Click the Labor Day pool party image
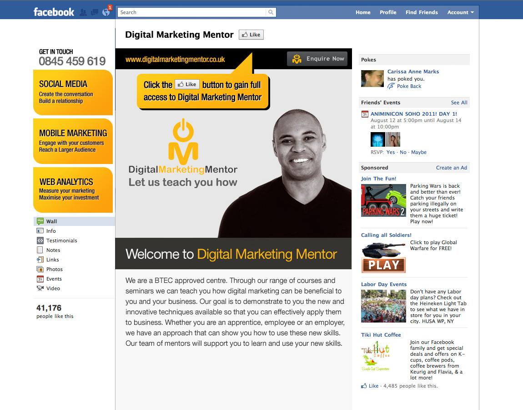This screenshot has width=523, height=410. point(383,306)
